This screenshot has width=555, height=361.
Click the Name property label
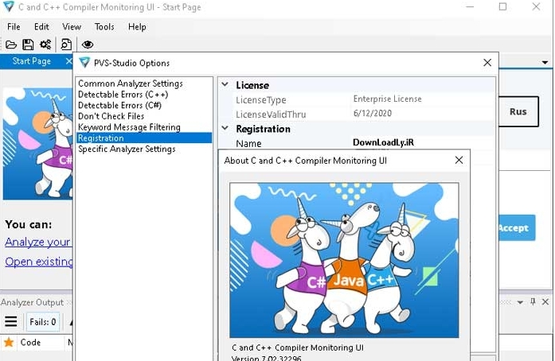[248, 144]
